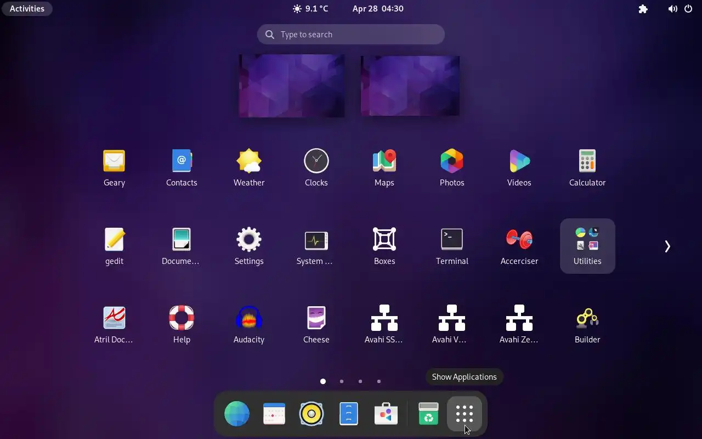Open the Weather app

point(249,168)
